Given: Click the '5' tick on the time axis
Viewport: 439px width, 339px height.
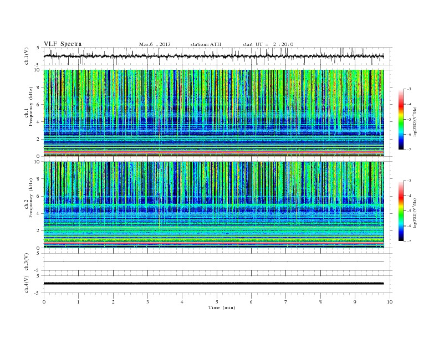Looking at the screenshot, I should click(217, 302).
